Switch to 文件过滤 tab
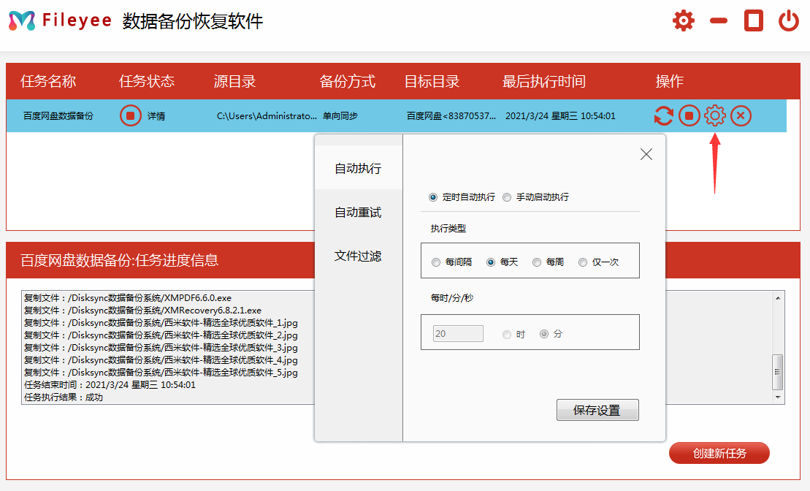 pos(358,256)
